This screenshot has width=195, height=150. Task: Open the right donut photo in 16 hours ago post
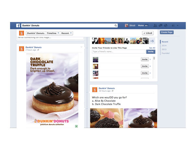tap(140, 118)
